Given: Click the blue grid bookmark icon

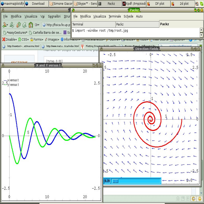Looking at the screenshot, I should click(65, 32).
